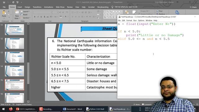Open Firefox from the taskbar
Image resolution: width=199 pixels, height=112 pixels.
click(x=11, y=109)
